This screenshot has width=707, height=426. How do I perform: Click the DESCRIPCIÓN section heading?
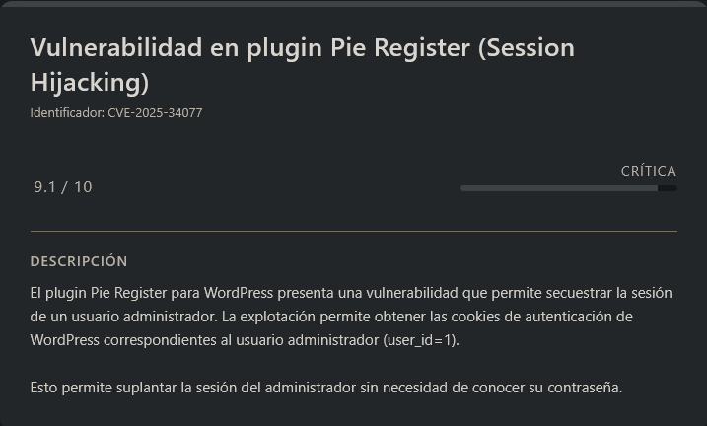[79, 261]
